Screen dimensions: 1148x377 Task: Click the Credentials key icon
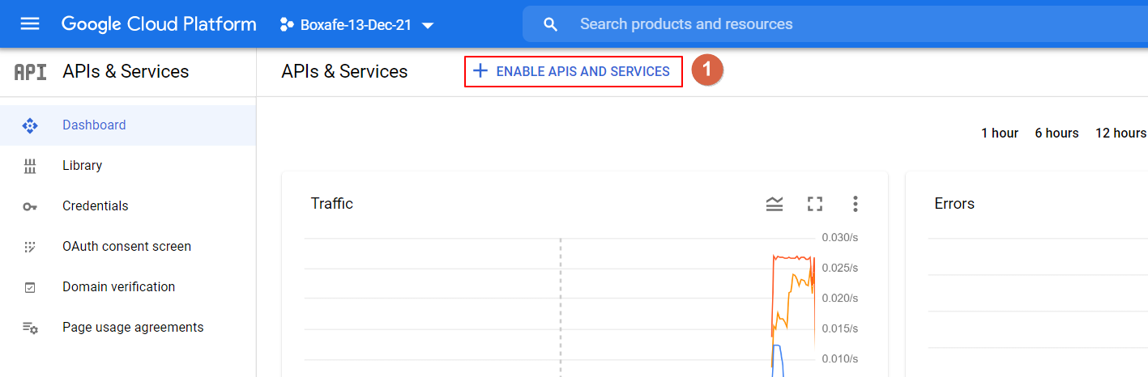[x=30, y=206]
